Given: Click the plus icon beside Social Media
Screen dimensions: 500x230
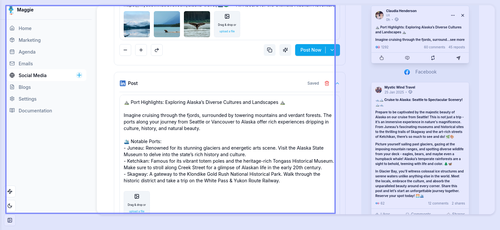Looking at the screenshot, I should click(x=79, y=75).
